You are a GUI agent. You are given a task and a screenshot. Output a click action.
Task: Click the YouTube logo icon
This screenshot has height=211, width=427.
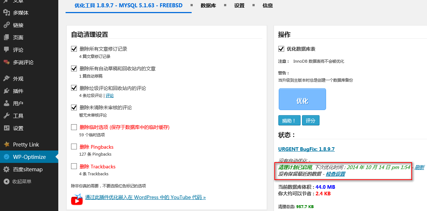click(x=77, y=199)
